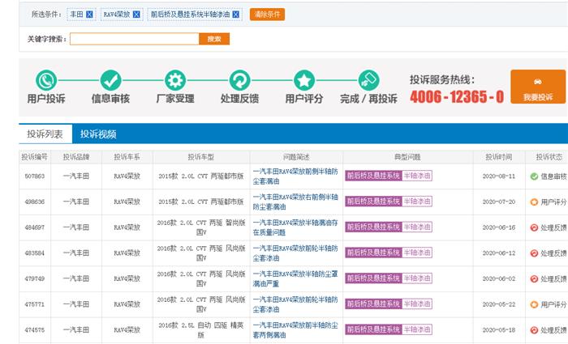The height and width of the screenshot is (344, 568).
Task: Click hotline number 4006-12365-0
Action: click(x=457, y=97)
